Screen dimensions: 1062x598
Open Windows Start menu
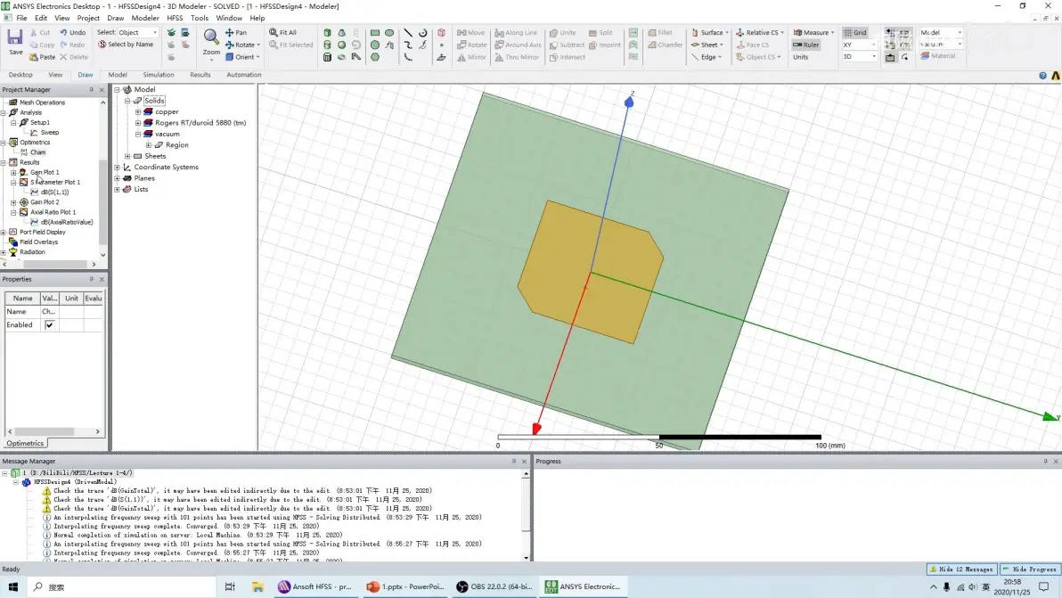pos(12,586)
